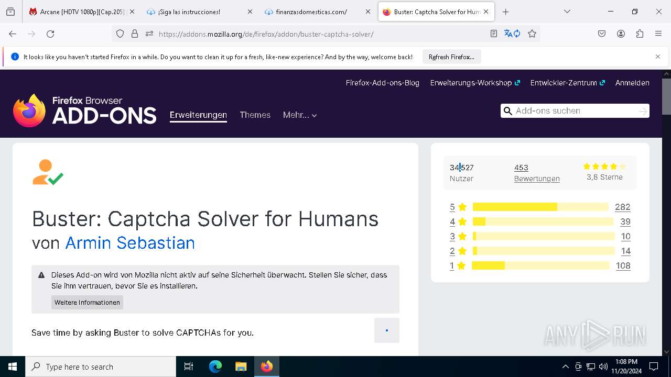
Task: Submit search with the arrow button
Action: click(643, 111)
